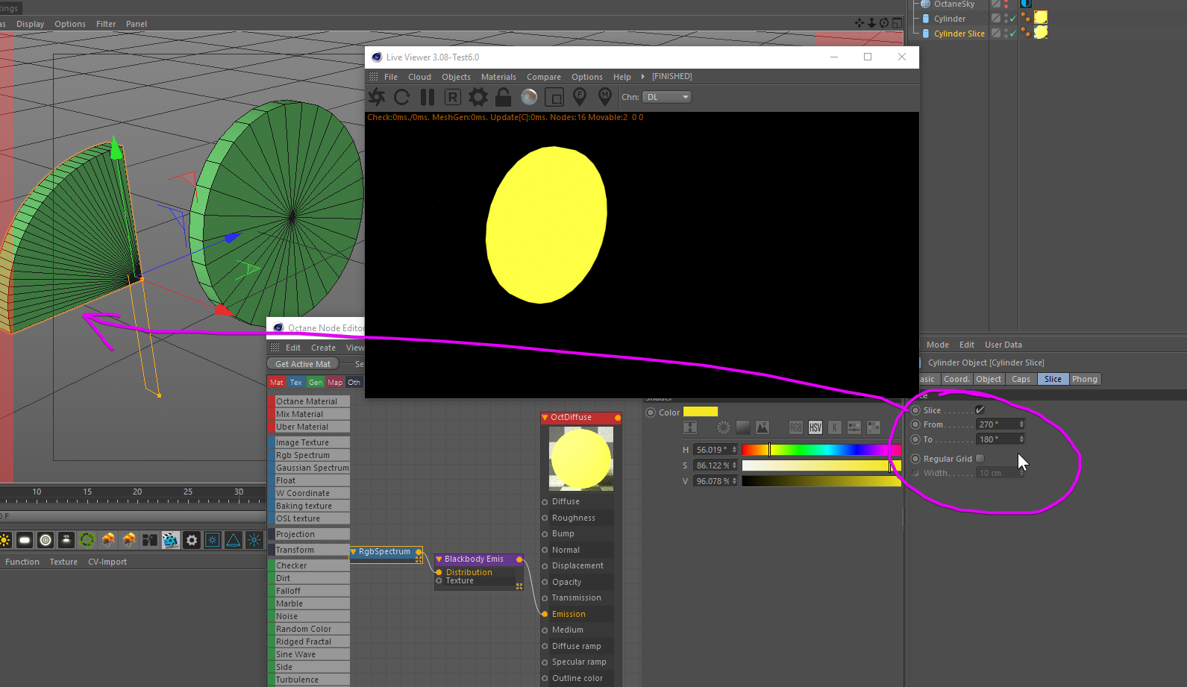Toggle the color mixer sliders icon
The image size is (1187, 687).
point(854,427)
